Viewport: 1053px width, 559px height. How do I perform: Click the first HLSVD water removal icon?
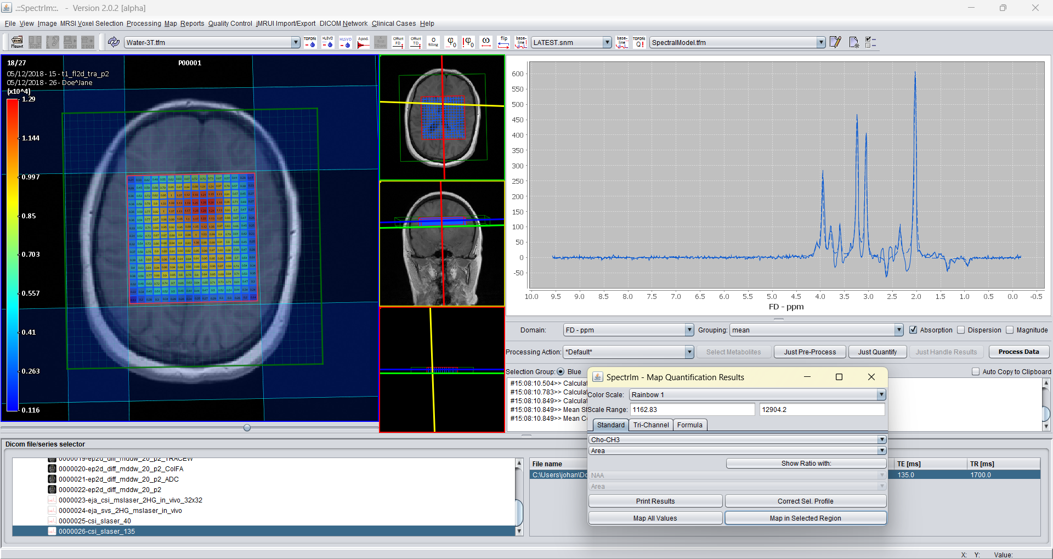tap(327, 42)
